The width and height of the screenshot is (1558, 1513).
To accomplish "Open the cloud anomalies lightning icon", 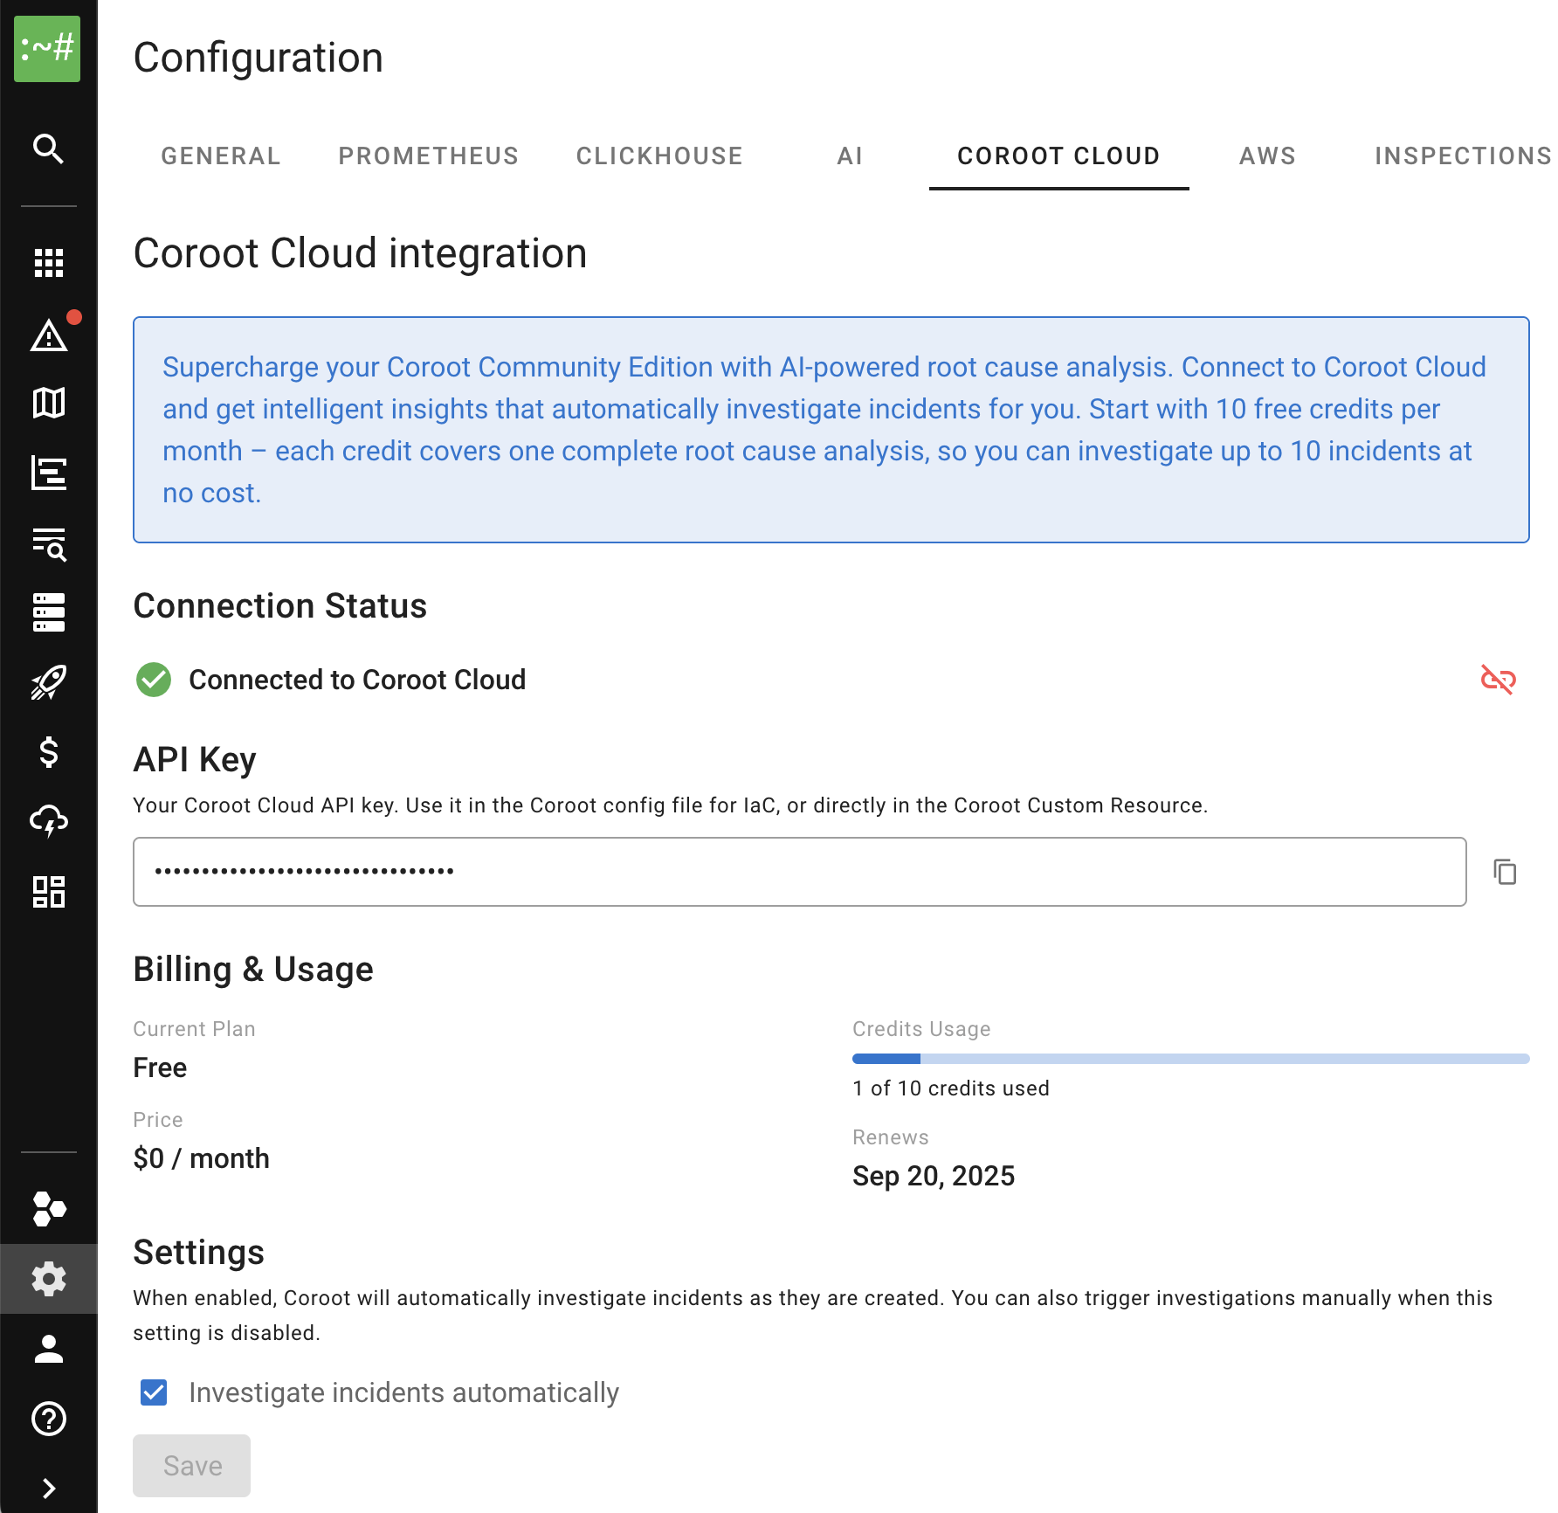I will point(49,822).
